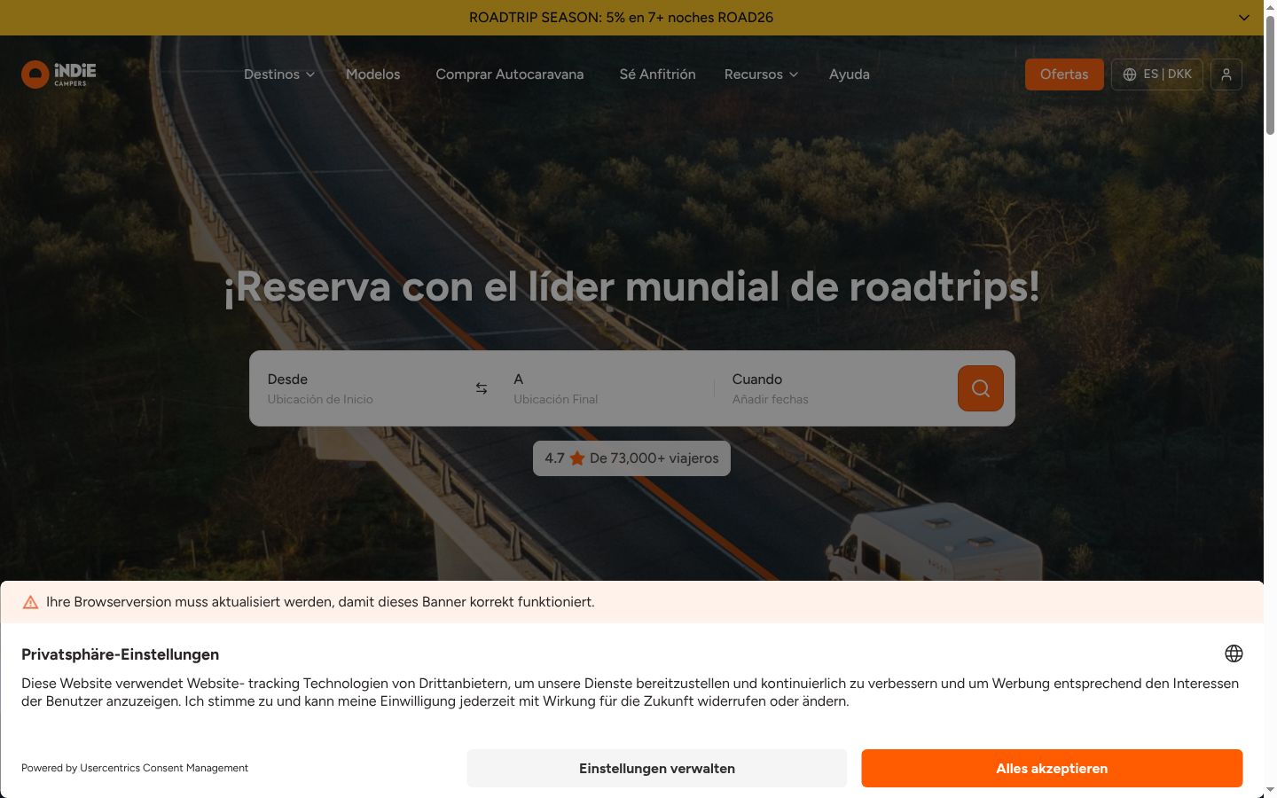The height and width of the screenshot is (798, 1277).
Task: Swap start and end locations icon
Action: click(x=482, y=388)
